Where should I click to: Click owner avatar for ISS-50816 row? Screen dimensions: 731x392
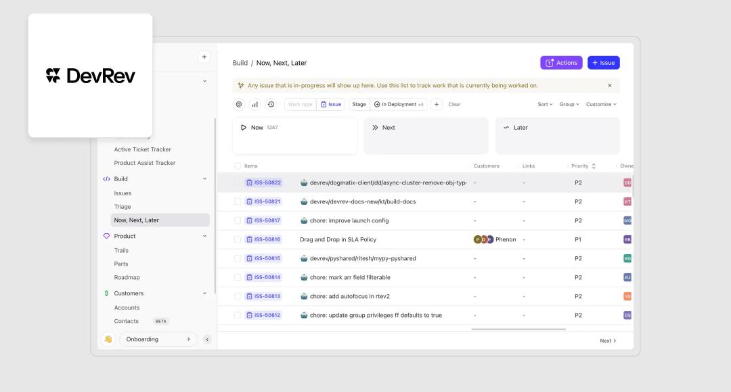coord(627,239)
